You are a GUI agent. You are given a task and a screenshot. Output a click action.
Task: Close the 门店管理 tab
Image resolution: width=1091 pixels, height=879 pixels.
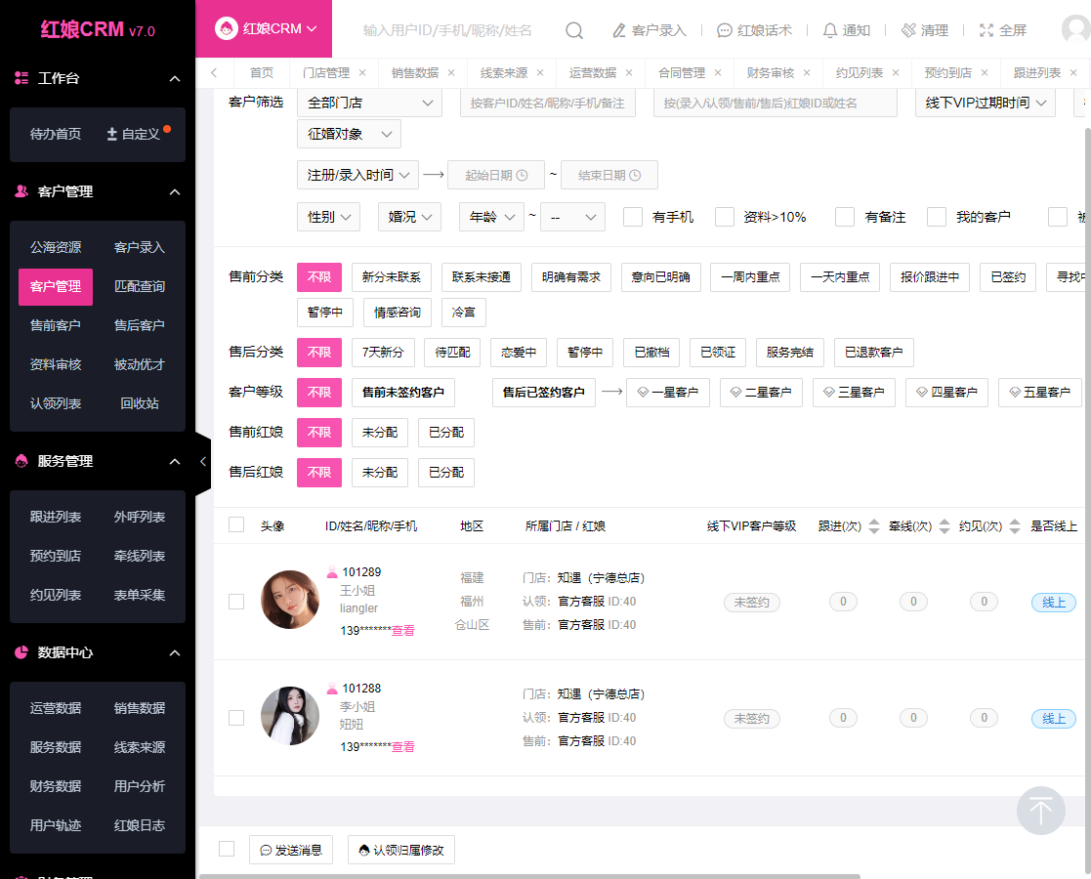click(362, 72)
